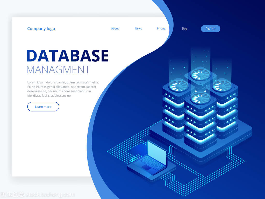Screen dimensions: 265x199
Task: Select the fan on the rear server tower
Action: pyautogui.click(x=200, y=74)
